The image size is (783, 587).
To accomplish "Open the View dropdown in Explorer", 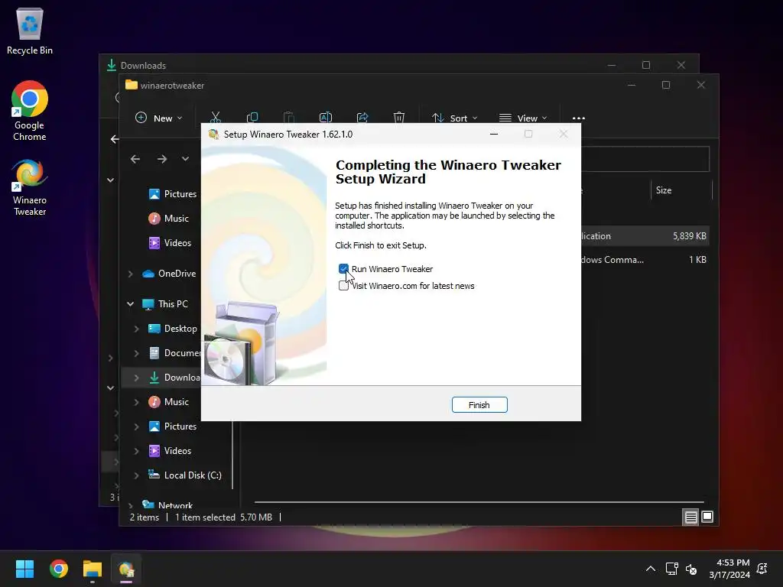I will pos(523,118).
